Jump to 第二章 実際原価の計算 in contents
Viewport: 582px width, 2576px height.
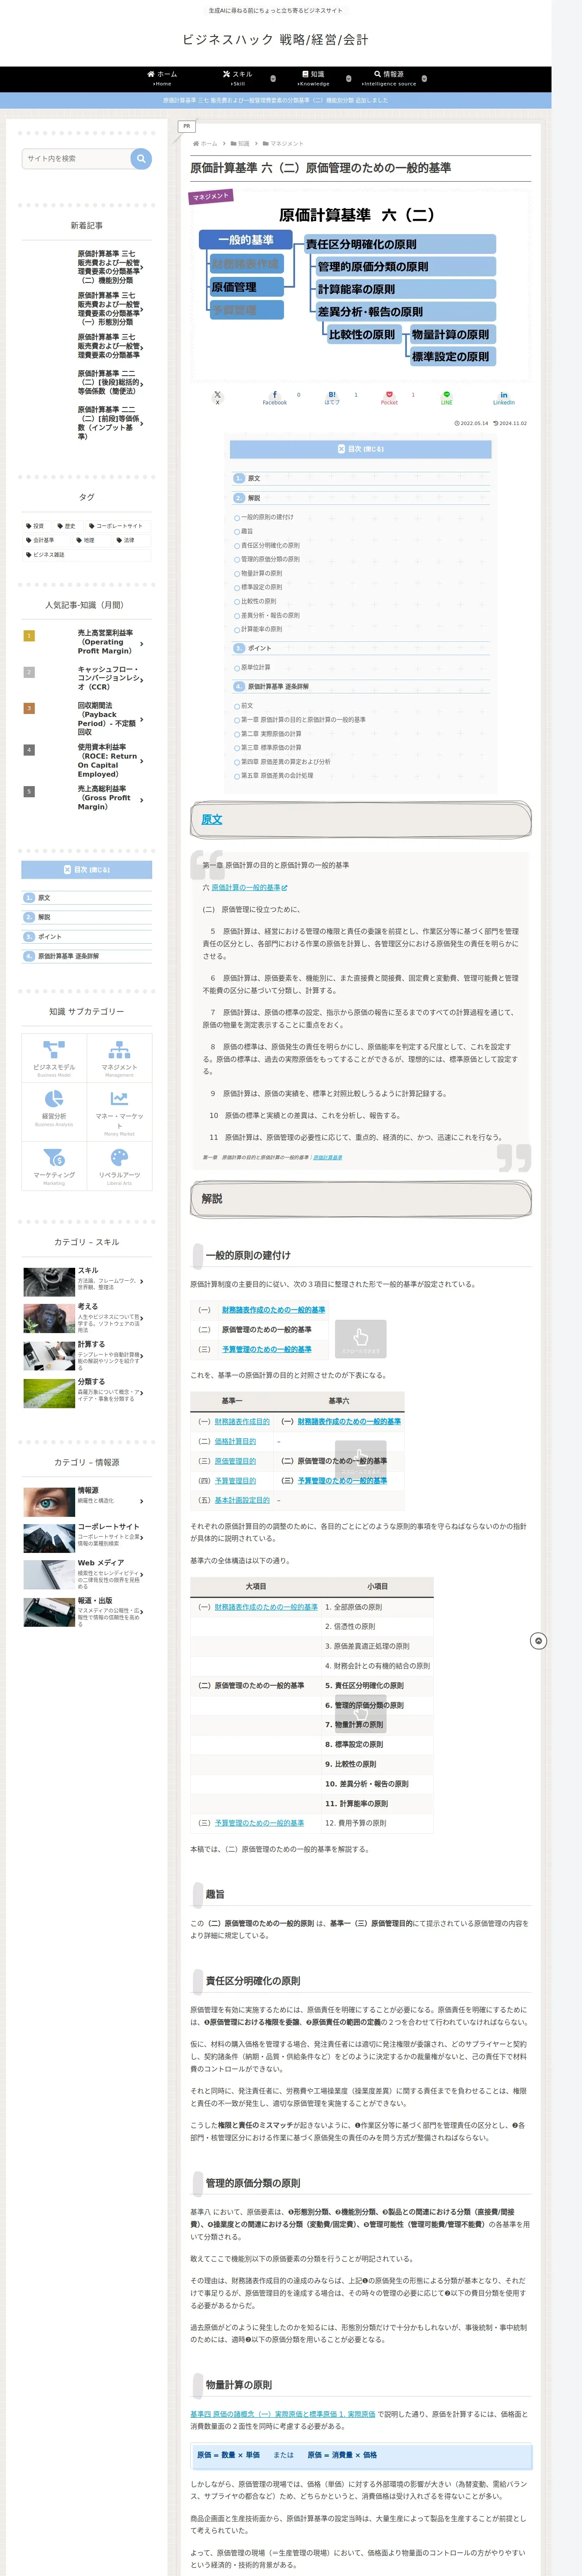point(271,734)
